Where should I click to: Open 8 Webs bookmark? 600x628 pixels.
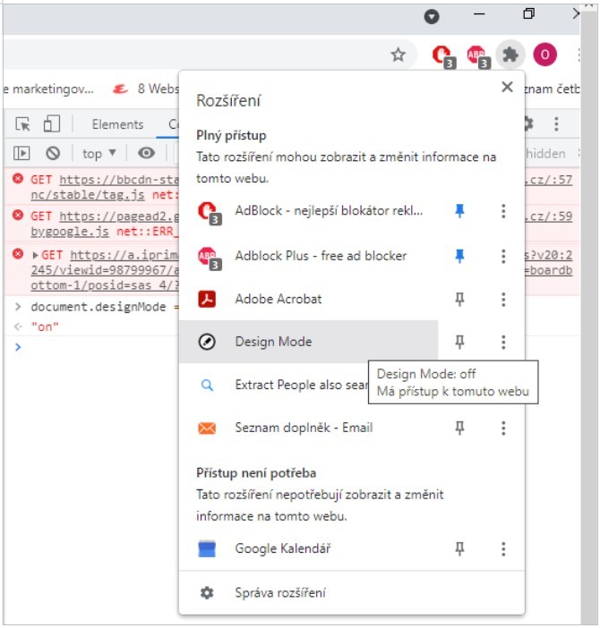click(147, 89)
